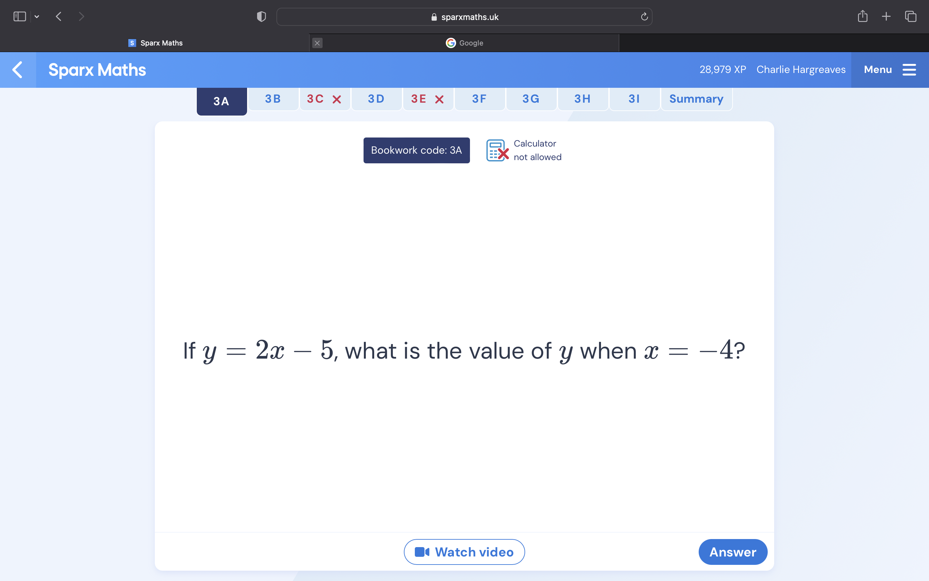Image resolution: width=929 pixels, height=581 pixels.
Task: Click the Sparx Maths logo
Action: pos(97,70)
